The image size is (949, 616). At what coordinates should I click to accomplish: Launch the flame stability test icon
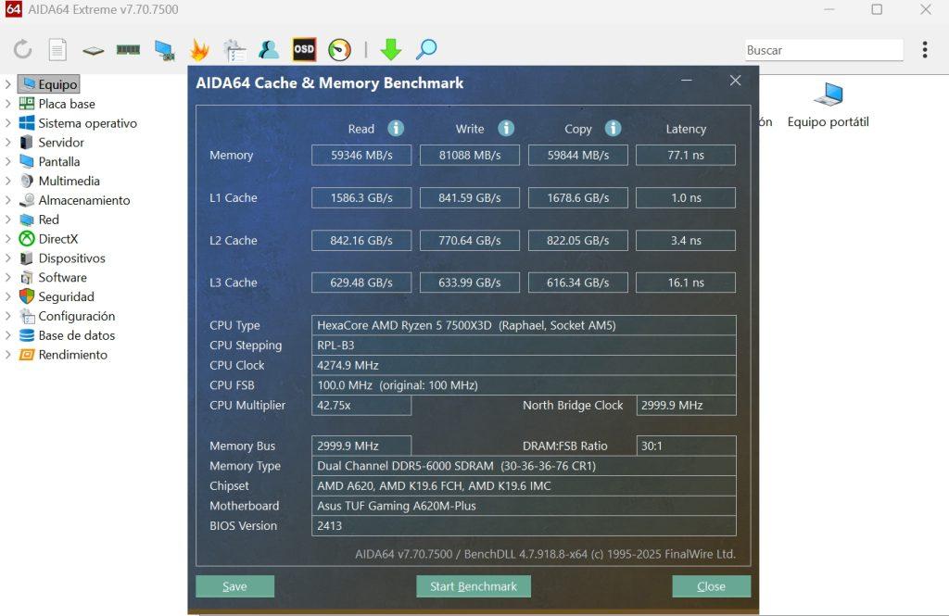pyautogui.click(x=199, y=50)
